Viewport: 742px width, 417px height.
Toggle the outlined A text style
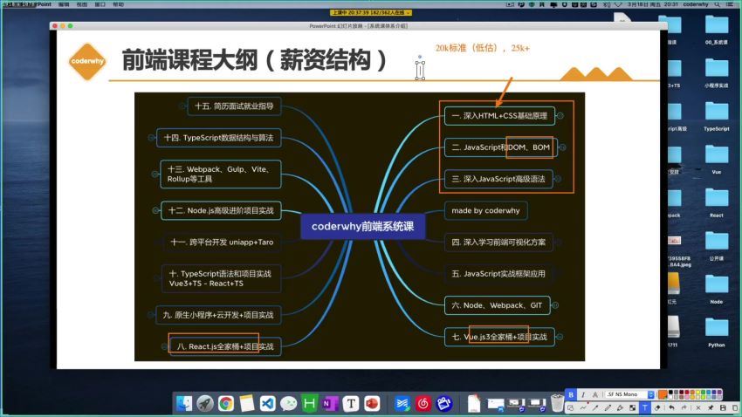[595, 394]
